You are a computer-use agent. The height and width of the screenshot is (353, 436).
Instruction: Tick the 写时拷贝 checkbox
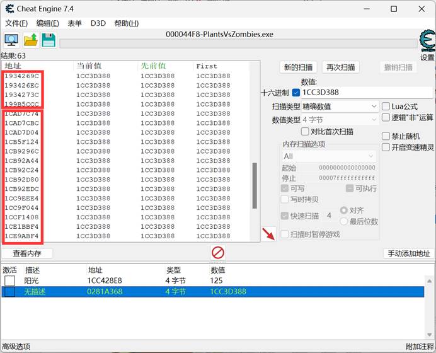pyautogui.click(x=284, y=199)
